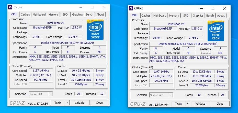Switch to Bench tab in left window
Image resolution: width=238 pixels, height=113 pixels.
(x=89, y=15)
